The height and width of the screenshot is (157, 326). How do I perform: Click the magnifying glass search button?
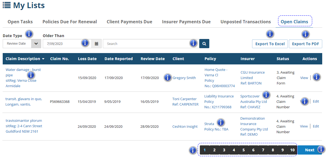point(204,44)
